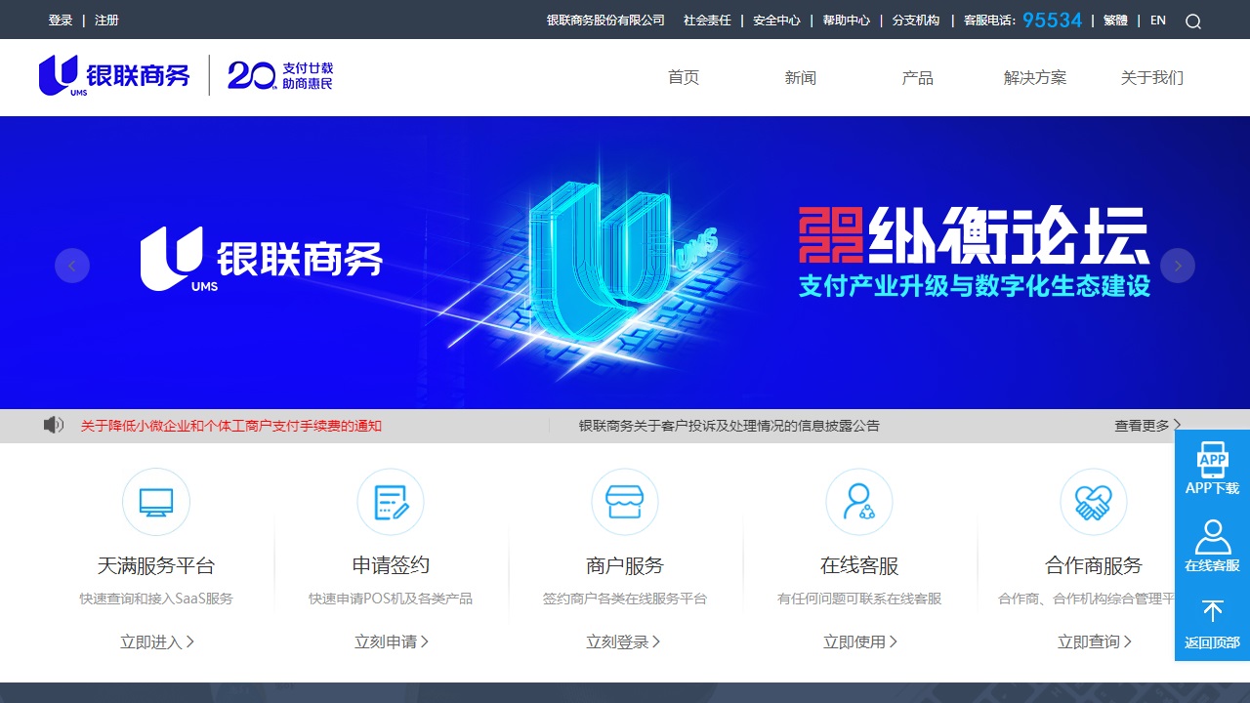The width and height of the screenshot is (1250, 703).
Task: Click the announcement speaker icon
Action: click(54, 425)
